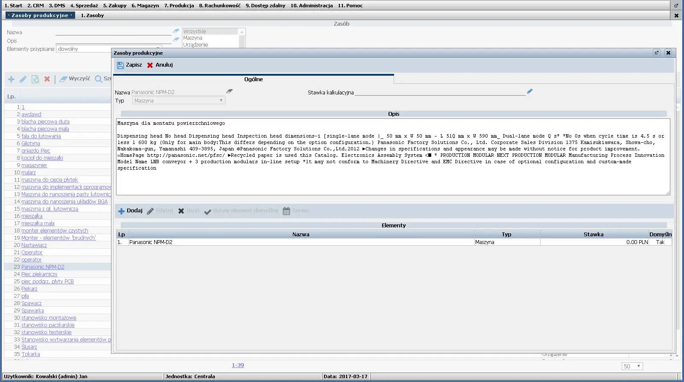
Task: Click the red delete X in list toolbar
Action: click(x=47, y=79)
